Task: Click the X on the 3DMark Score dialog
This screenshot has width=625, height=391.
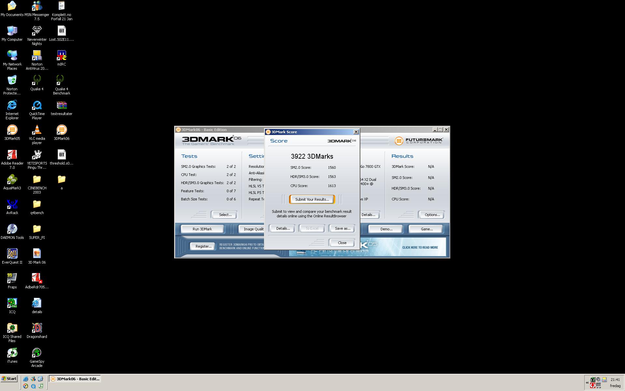Action: [x=356, y=132]
